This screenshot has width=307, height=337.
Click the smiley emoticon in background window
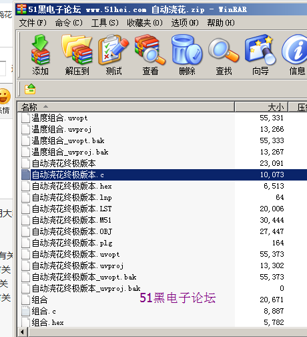click(x=5, y=96)
